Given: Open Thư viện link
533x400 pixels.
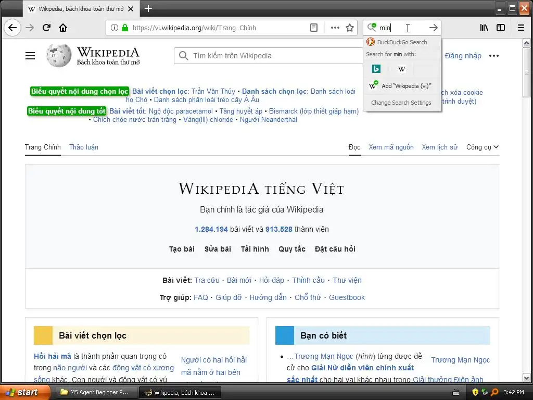Looking at the screenshot, I should click(x=347, y=280).
